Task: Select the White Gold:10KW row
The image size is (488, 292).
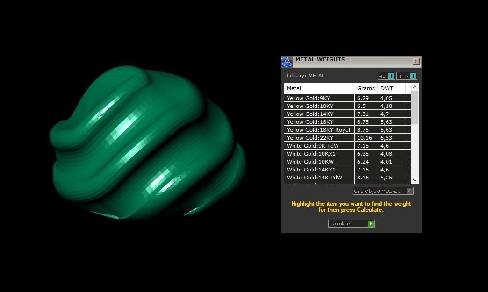Action: [347, 161]
